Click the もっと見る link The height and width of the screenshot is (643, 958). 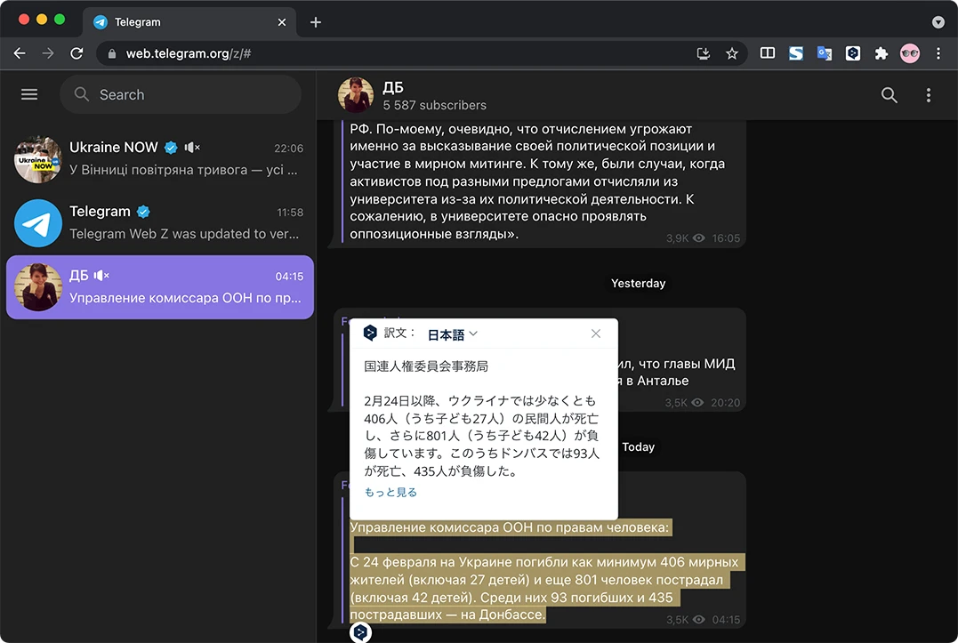[390, 492]
